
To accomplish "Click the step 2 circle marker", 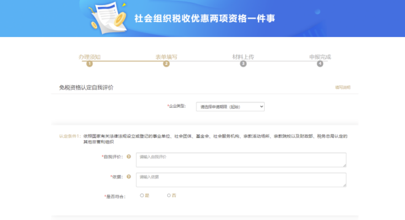I will click(x=166, y=64).
